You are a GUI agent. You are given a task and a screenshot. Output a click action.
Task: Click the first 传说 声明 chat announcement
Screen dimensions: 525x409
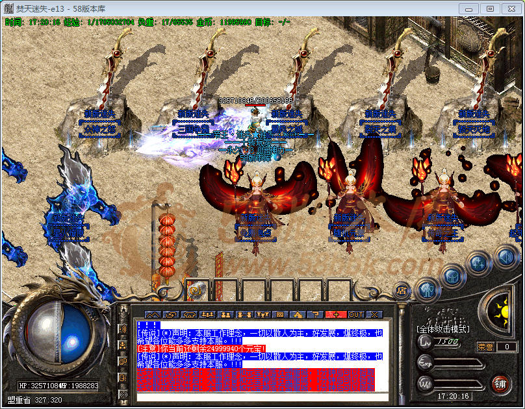pos(260,337)
